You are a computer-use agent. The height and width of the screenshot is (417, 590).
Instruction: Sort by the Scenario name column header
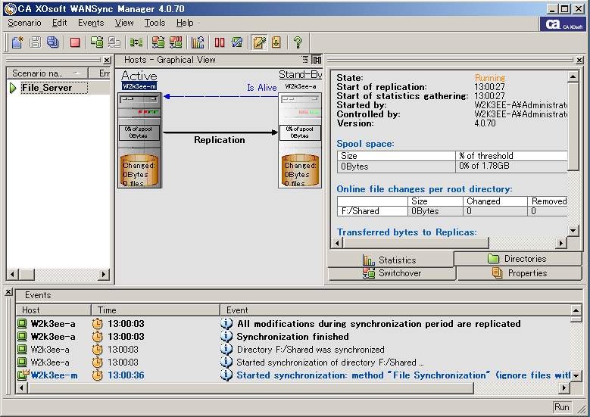pos(47,73)
